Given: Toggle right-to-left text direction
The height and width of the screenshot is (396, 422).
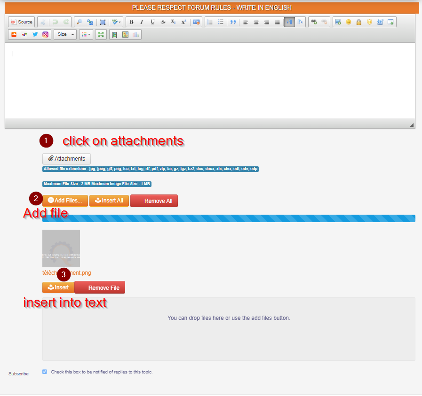Looking at the screenshot, I should click(x=300, y=22).
